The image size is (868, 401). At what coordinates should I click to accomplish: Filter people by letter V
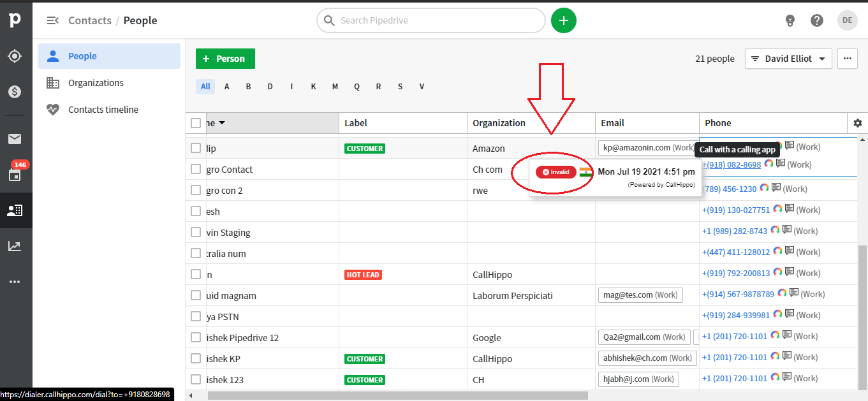[422, 87]
